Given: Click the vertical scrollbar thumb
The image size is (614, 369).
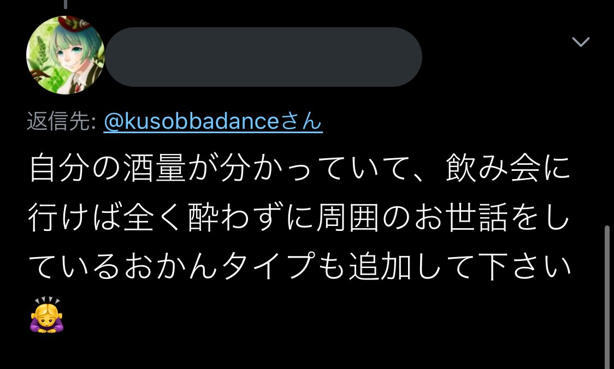Looking at the screenshot, I should (607, 296).
